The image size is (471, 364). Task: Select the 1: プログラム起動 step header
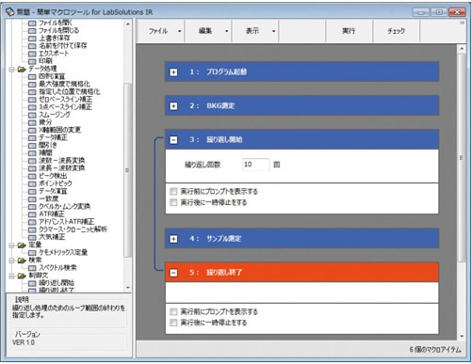301,71
